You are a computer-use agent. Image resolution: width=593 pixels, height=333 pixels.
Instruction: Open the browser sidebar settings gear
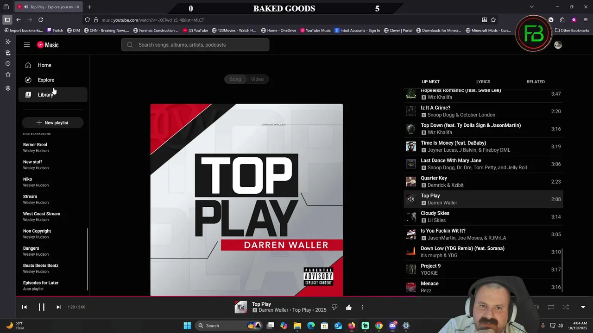coord(8,88)
